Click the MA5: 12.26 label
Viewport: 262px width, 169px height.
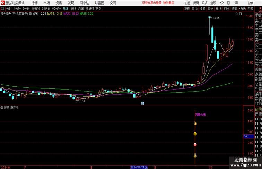pos(39,14)
